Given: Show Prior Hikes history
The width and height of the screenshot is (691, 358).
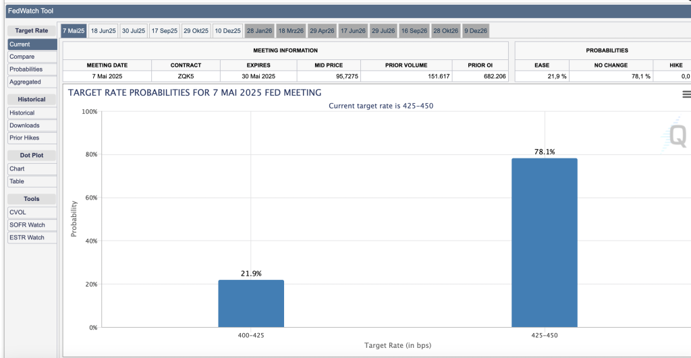Looking at the screenshot, I should pyautogui.click(x=32, y=138).
